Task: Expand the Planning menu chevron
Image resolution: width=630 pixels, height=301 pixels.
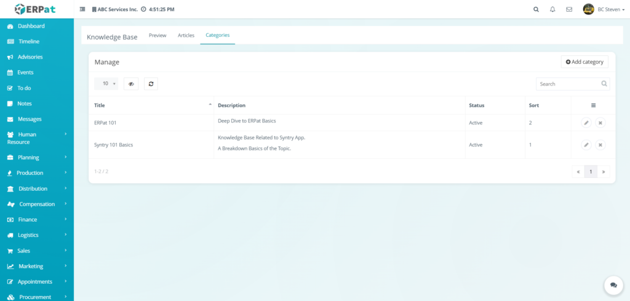Action: point(65,157)
